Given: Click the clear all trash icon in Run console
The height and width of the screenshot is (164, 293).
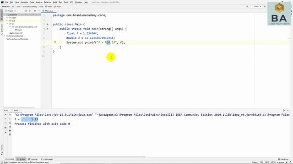Looking at the screenshot, I should [x=10, y=134].
